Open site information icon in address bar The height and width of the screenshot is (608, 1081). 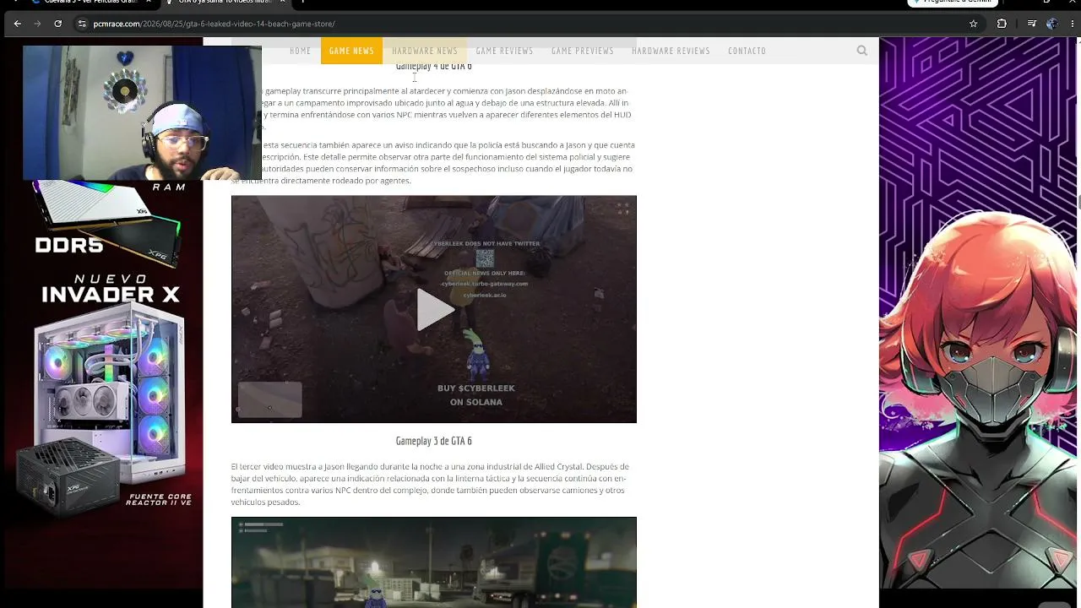[82, 24]
